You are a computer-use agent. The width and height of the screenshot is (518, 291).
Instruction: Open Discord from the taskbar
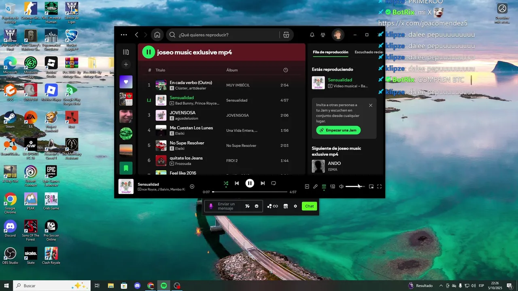point(137,286)
